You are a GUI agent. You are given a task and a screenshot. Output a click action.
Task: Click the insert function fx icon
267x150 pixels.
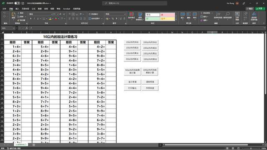tap(27, 28)
